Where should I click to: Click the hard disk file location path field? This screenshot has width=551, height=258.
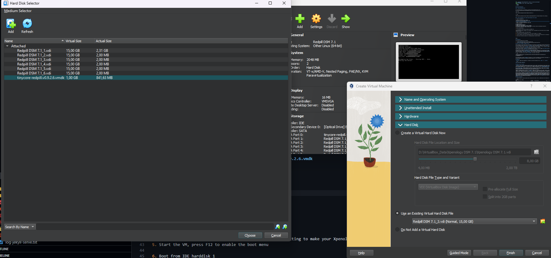coord(474,152)
